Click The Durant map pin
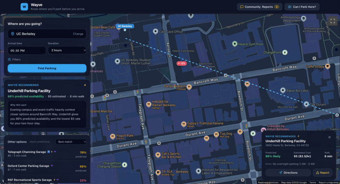This screenshot has height=184, width=340. click(x=306, y=104)
